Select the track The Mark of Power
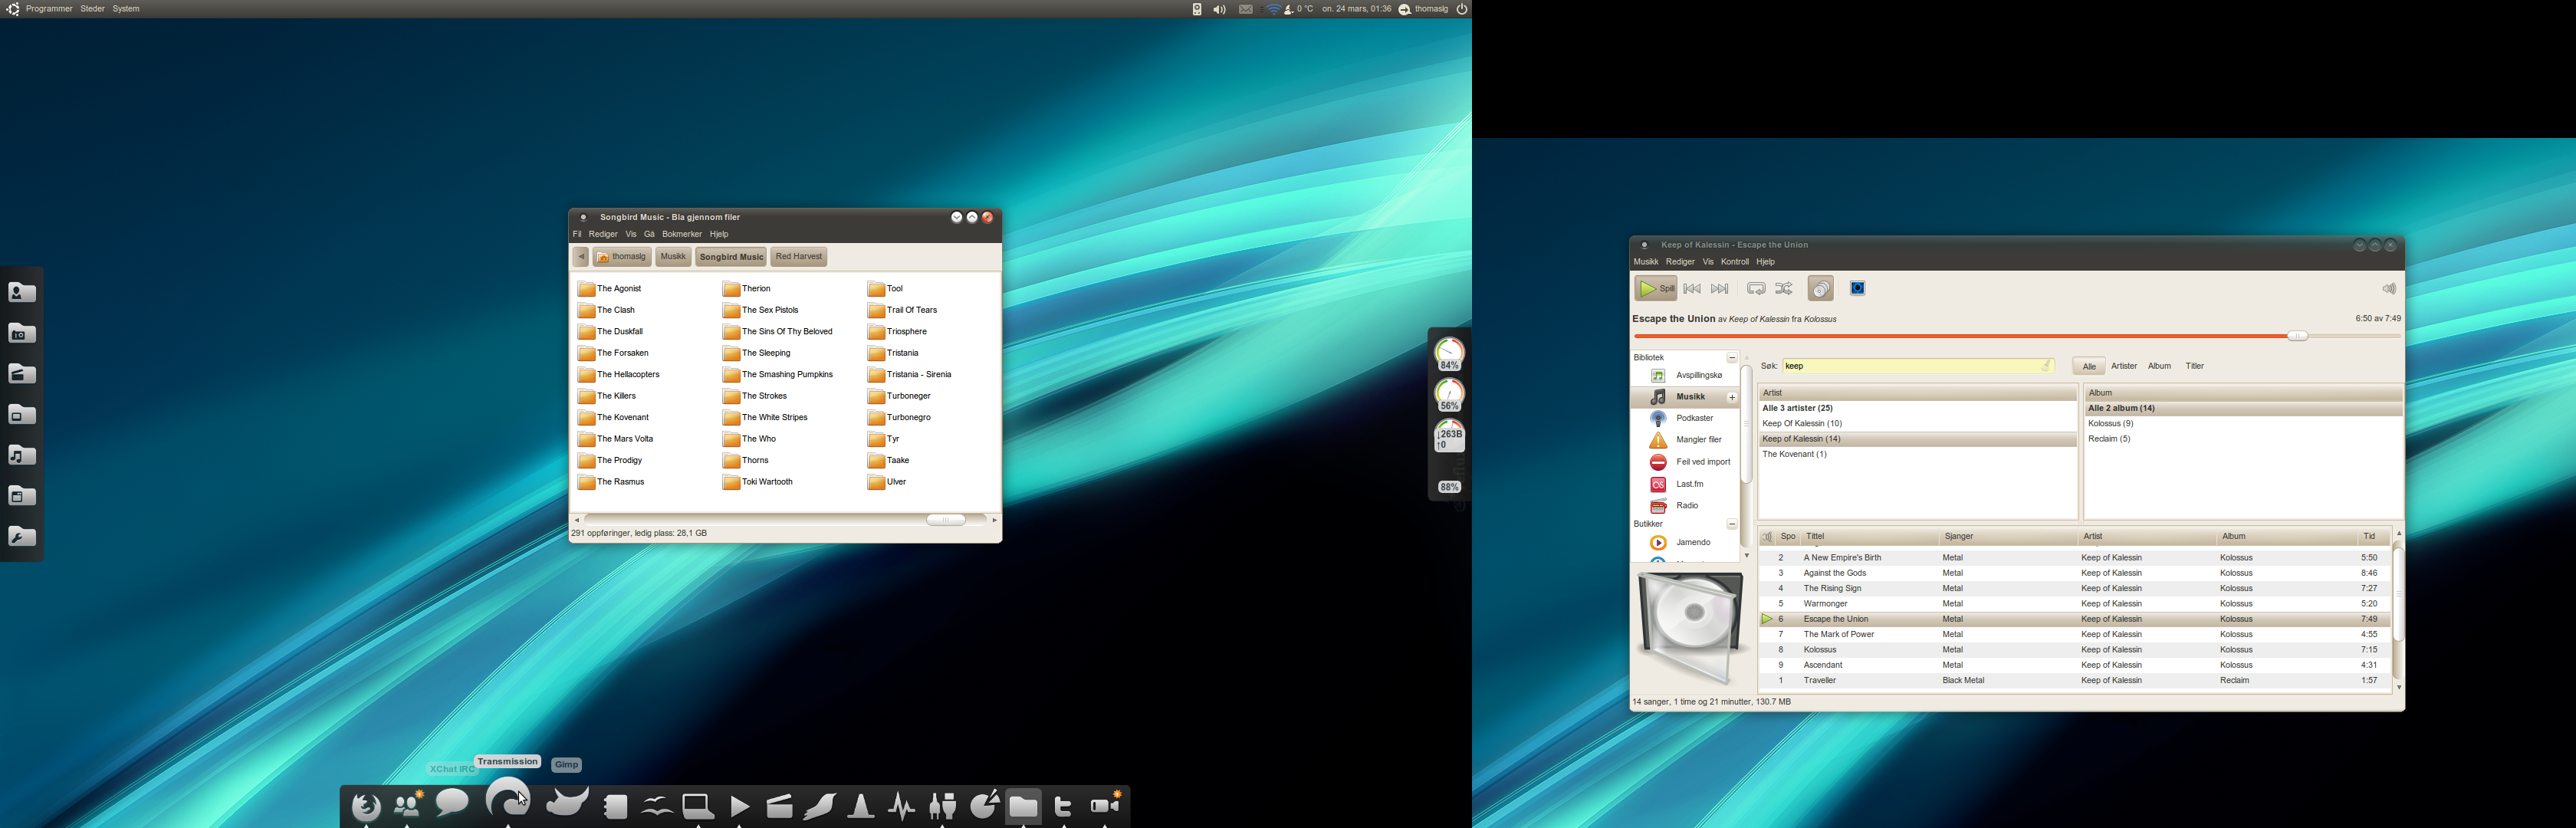The height and width of the screenshot is (828, 2576). pos(2075,635)
